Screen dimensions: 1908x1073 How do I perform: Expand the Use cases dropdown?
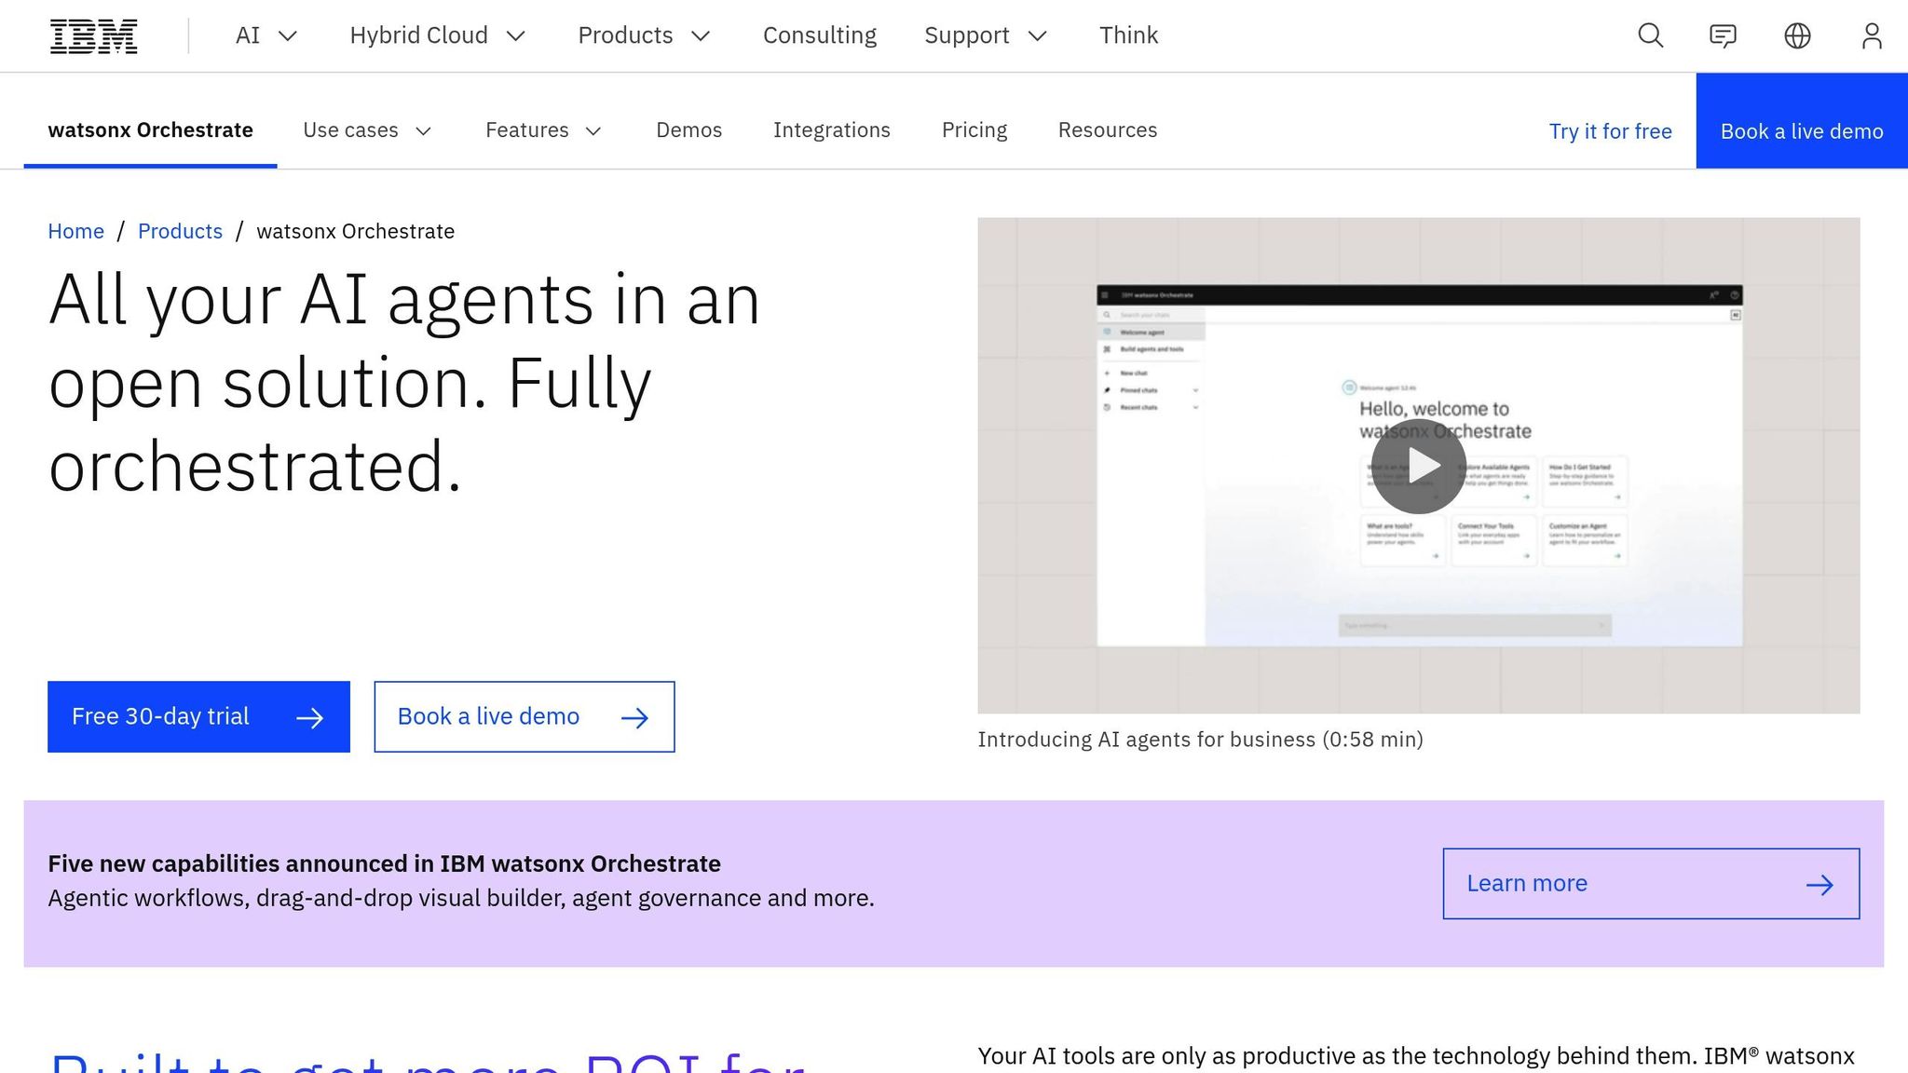366,130
